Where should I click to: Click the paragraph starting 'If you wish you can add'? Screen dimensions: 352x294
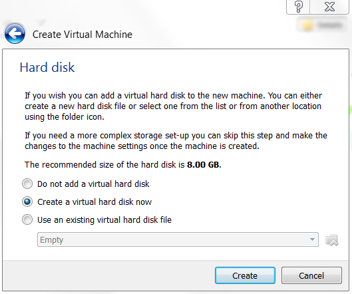(173, 106)
